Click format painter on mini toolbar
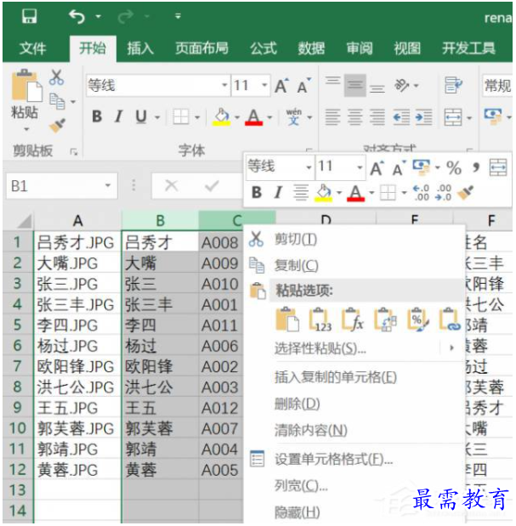Screen dimensions: 516x526 [467, 193]
